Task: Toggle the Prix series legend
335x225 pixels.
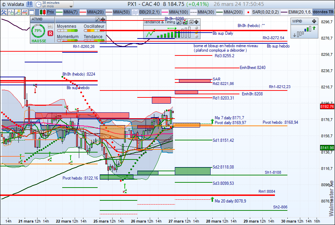Action: coord(47,12)
